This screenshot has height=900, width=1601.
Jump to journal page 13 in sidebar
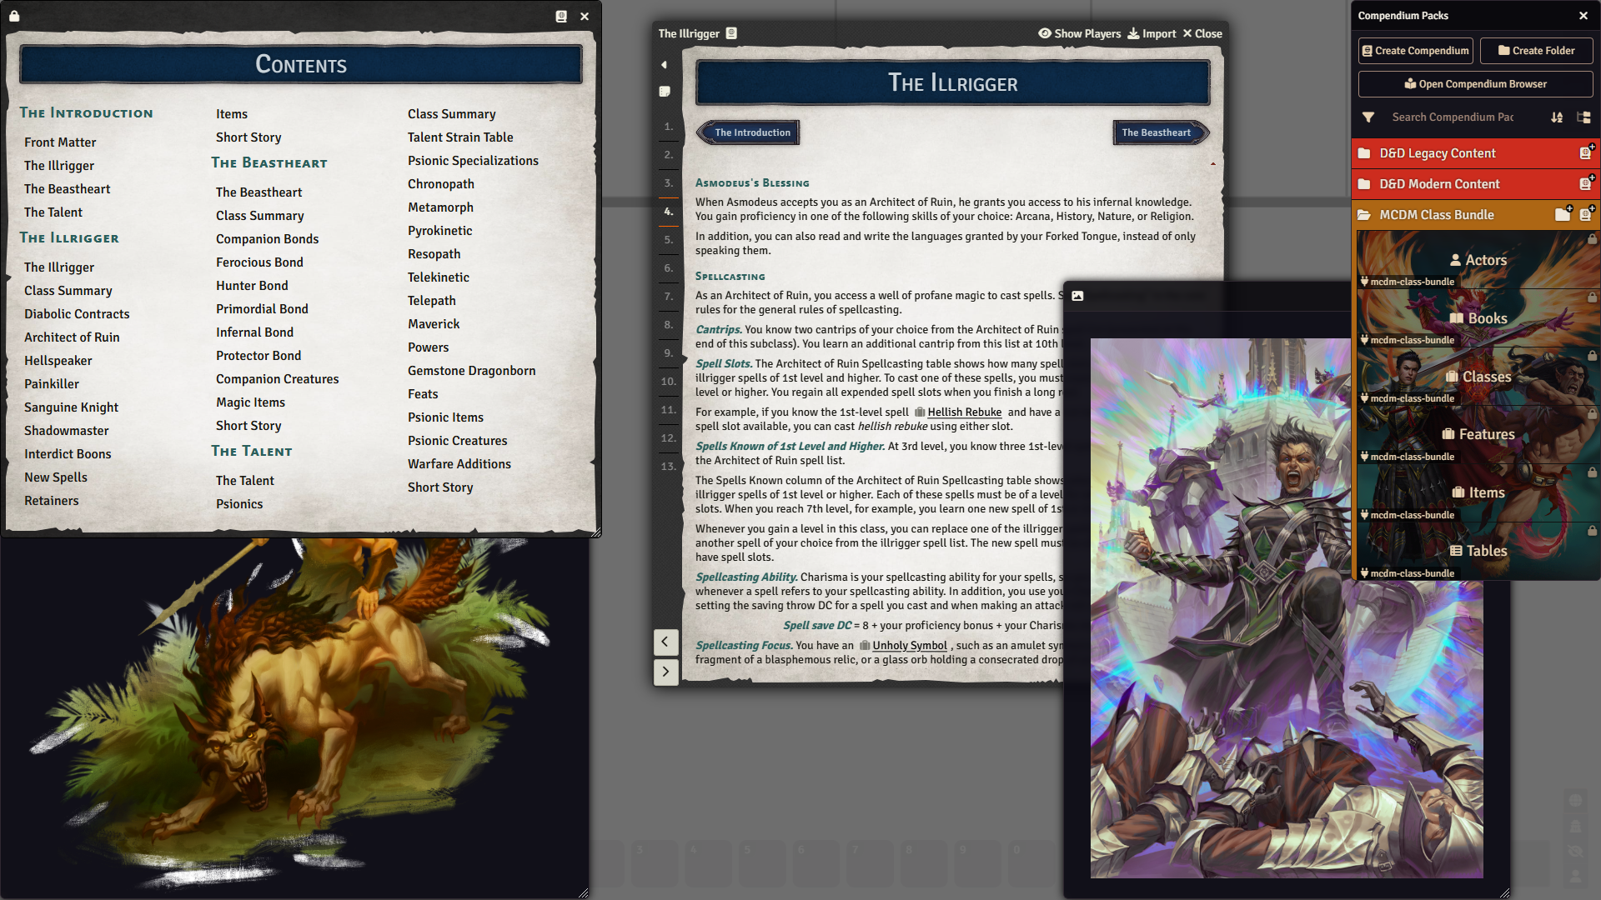669,467
